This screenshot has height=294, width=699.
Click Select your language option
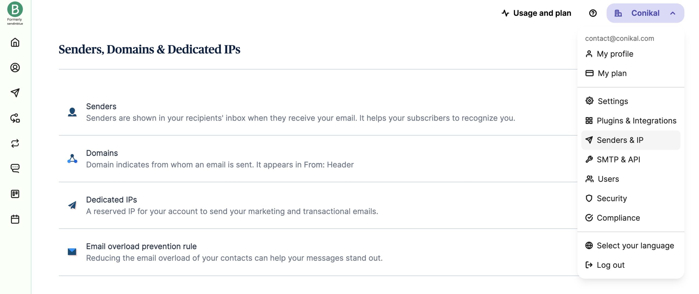tap(635, 246)
